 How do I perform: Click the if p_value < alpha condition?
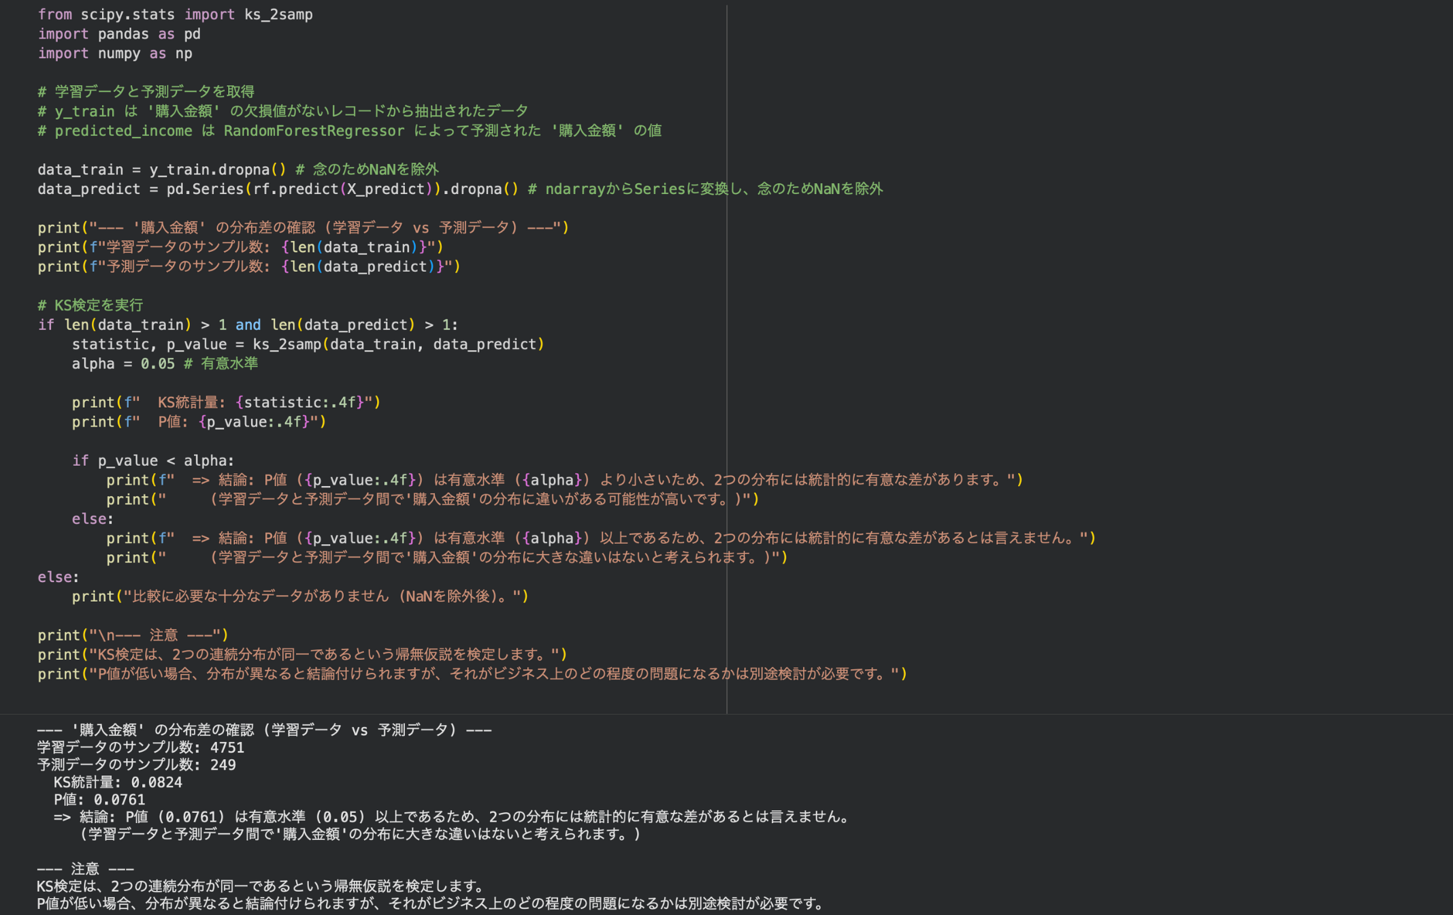click(x=153, y=460)
